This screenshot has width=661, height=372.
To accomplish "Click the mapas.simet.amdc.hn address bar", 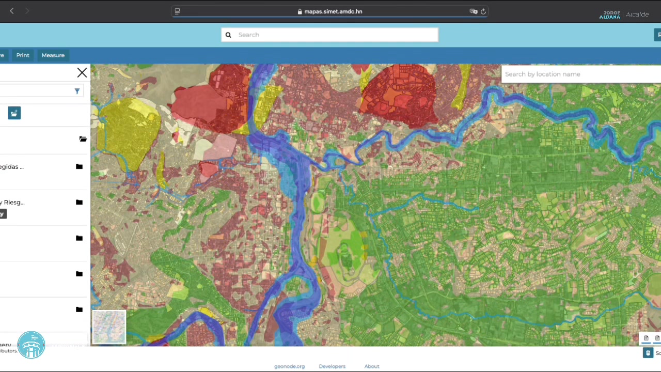I will point(329,11).
